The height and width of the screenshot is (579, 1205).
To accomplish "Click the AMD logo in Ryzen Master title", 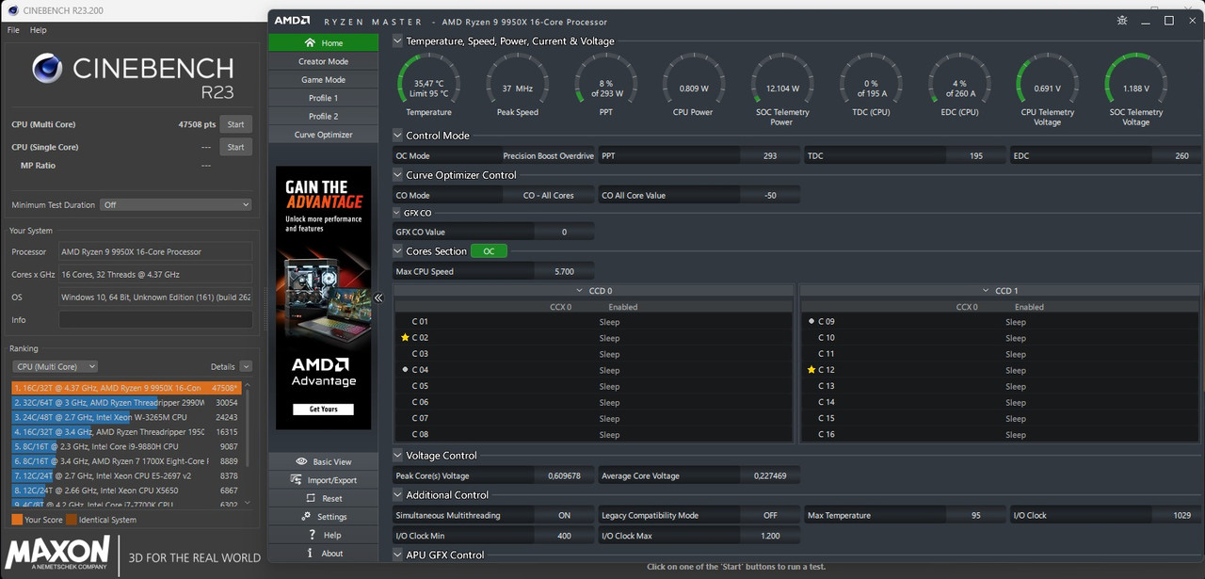I will click(292, 21).
